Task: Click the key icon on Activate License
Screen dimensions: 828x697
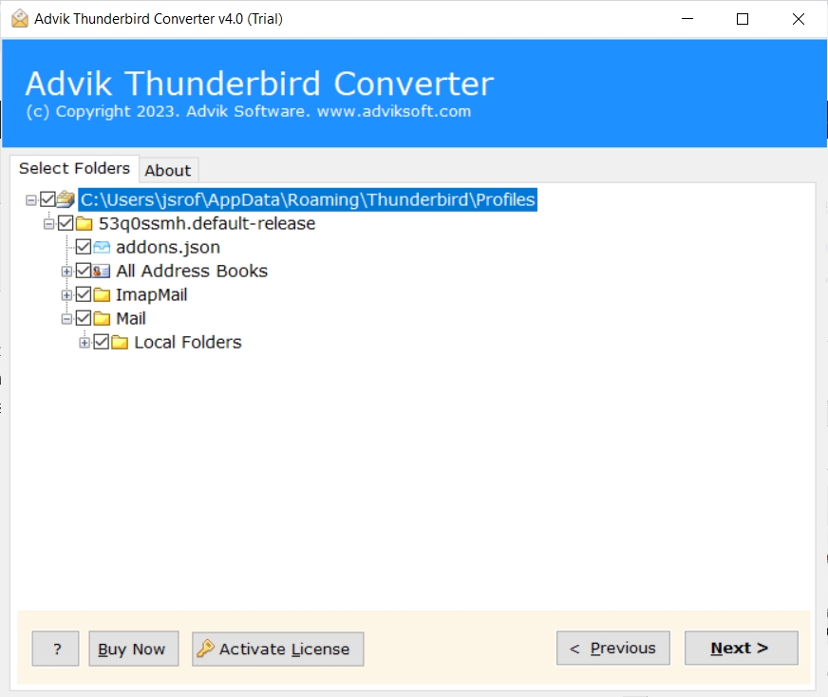Action: point(206,649)
